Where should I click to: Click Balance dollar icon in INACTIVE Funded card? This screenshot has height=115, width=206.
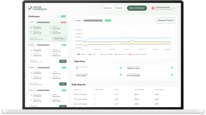coord(50,27)
